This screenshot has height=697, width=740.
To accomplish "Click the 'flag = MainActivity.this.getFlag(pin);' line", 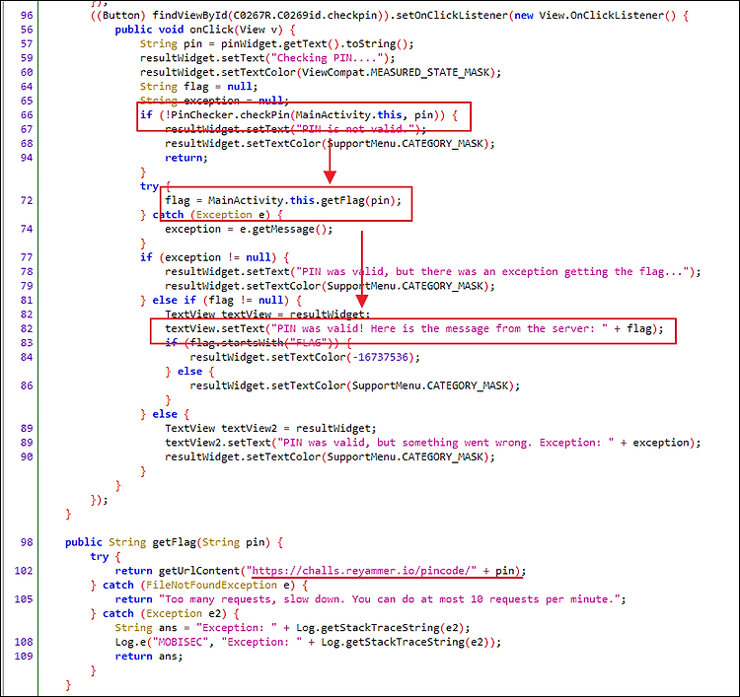I will [x=283, y=200].
